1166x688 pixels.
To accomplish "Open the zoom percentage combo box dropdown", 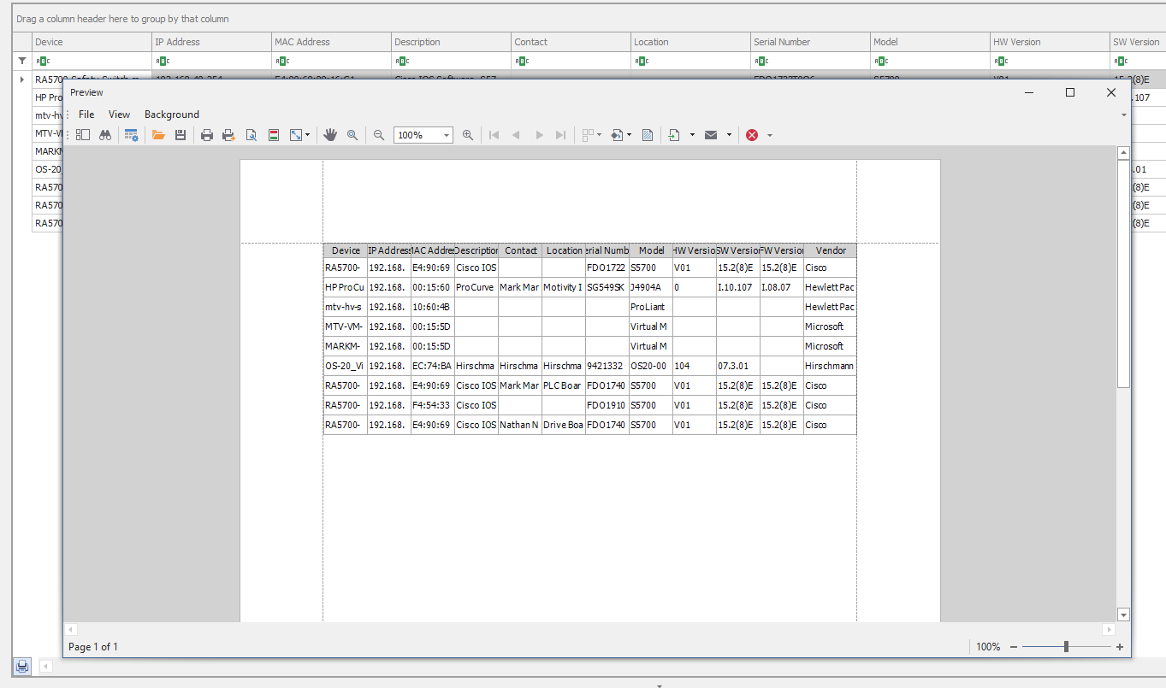I will [x=447, y=135].
